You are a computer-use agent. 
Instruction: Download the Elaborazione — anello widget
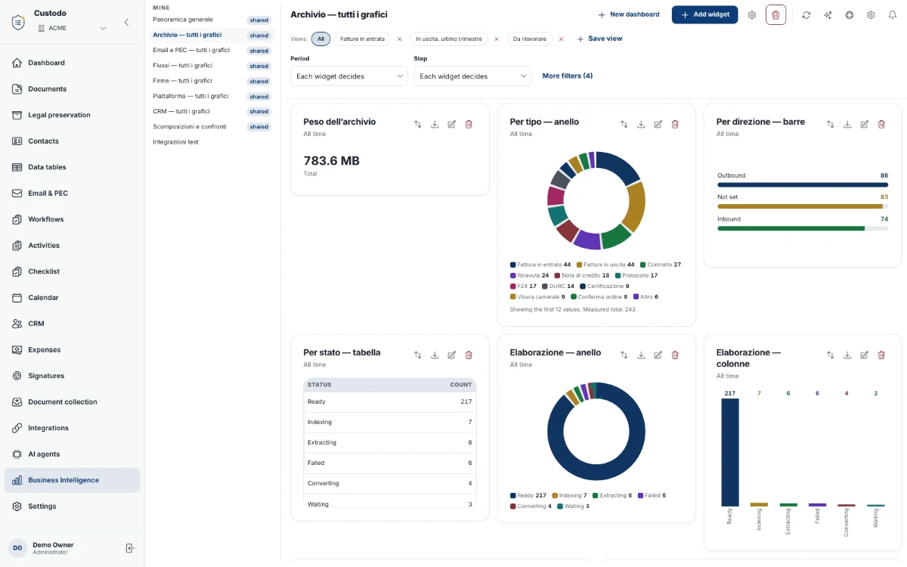click(641, 355)
